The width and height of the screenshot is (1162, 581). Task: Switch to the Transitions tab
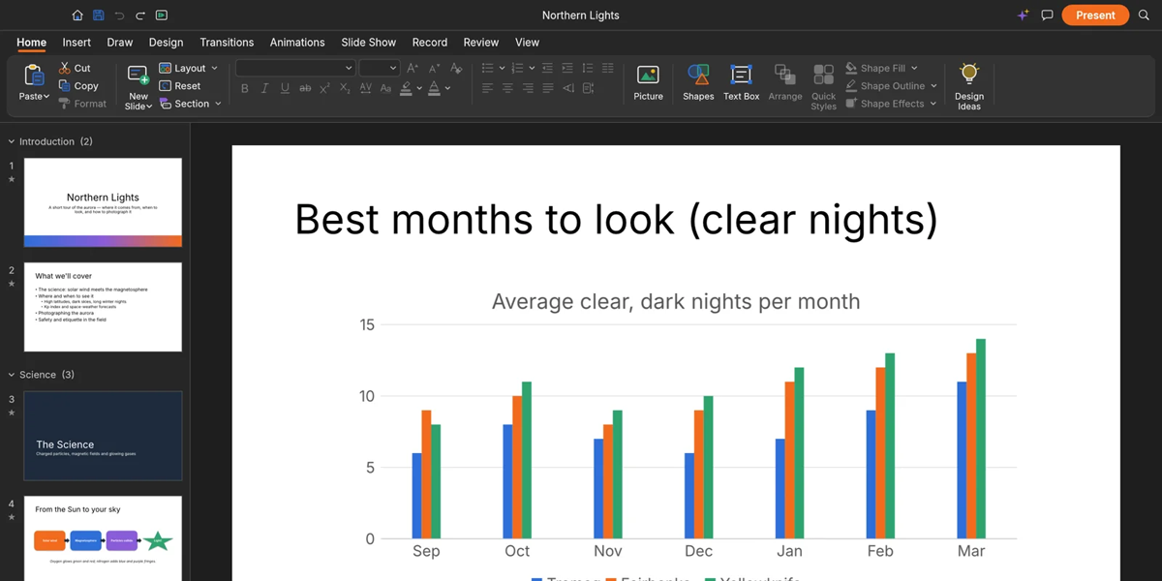pos(227,43)
